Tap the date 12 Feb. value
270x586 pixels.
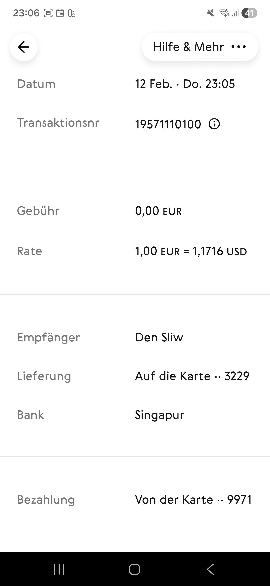pyautogui.click(x=185, y=84)
